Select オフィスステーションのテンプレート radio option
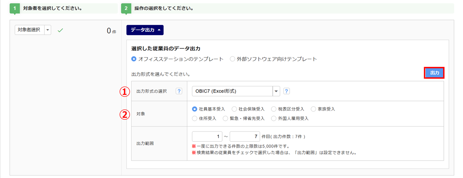Image resolution: width=463 pixels, height=178 pixels. [134, 59]
